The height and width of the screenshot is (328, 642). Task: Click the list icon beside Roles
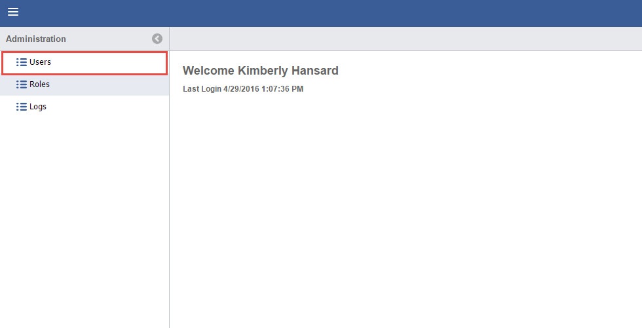tap(21, 84)
